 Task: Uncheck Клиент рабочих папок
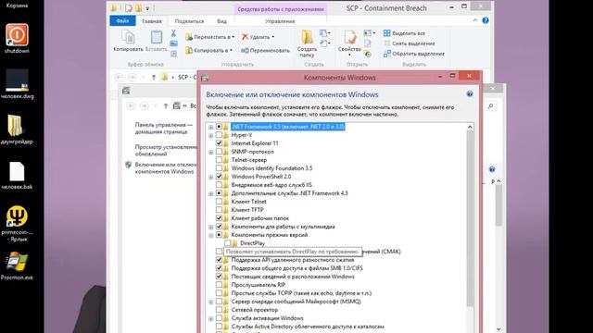(x=219, y=218)
